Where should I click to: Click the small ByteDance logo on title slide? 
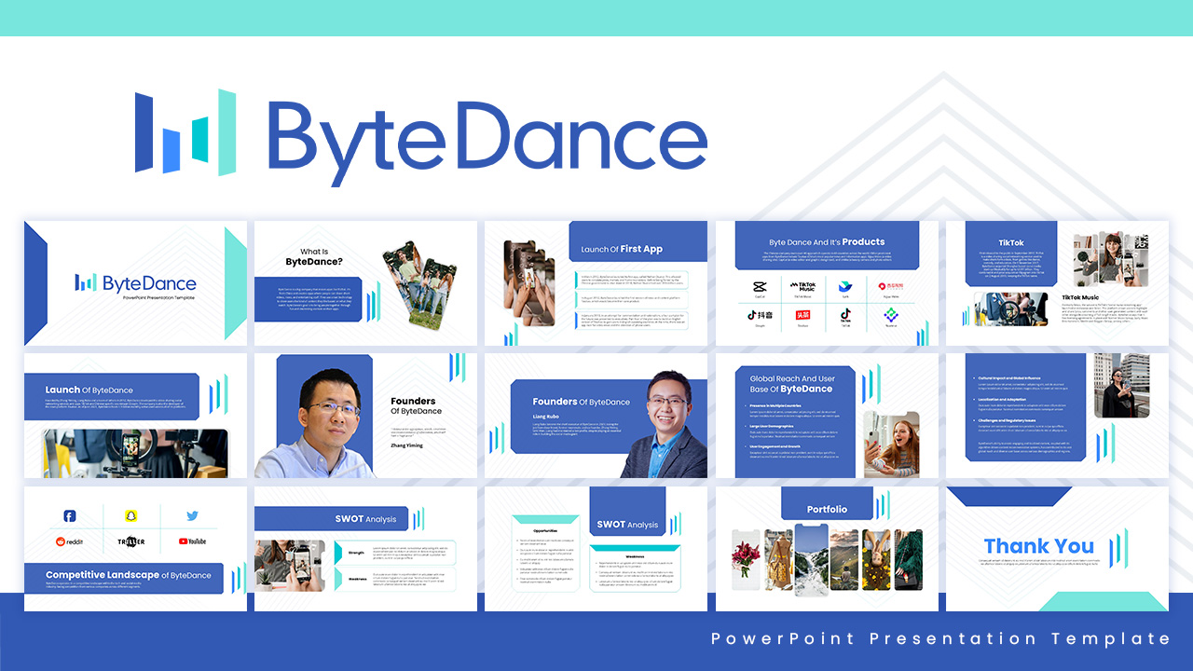(x=135, y=282)
